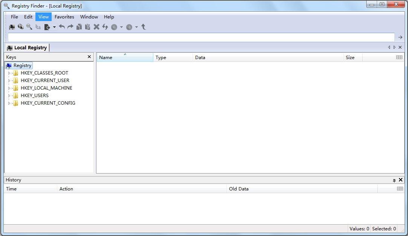
Task: Focus the registry address bar
Action: tap(202, 37)
